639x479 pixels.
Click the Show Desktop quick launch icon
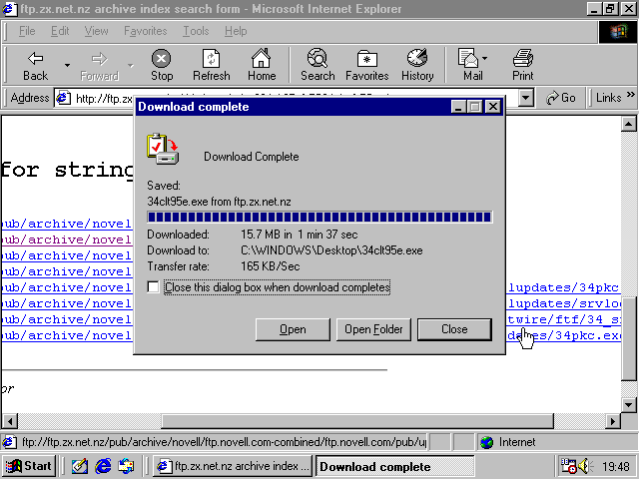click(x=80, y=466)
